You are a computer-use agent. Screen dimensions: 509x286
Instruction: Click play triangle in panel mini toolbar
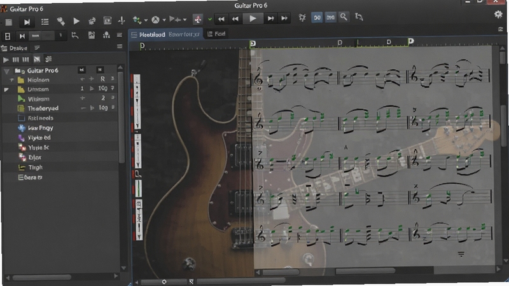click(6, 60)
